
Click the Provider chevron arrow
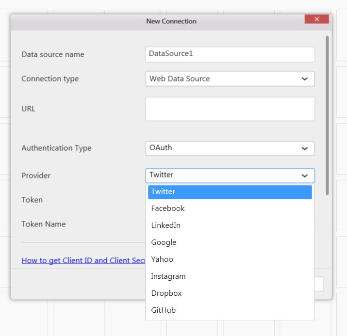[305, 176]
